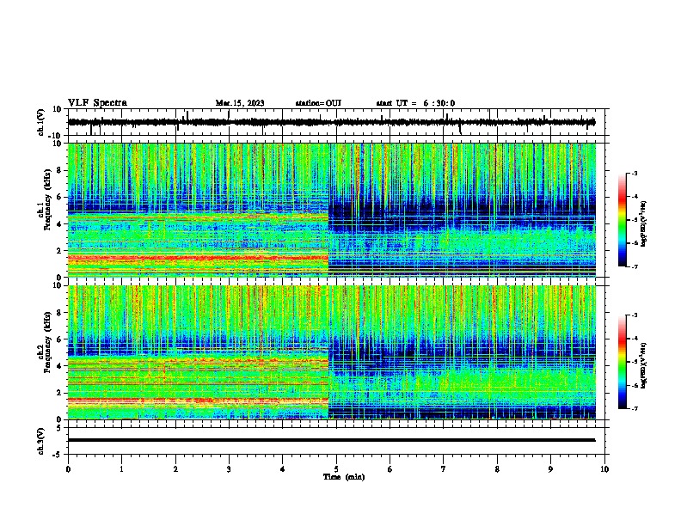Click the flat ch.3 voltage trace line

[x=331, y=440]
